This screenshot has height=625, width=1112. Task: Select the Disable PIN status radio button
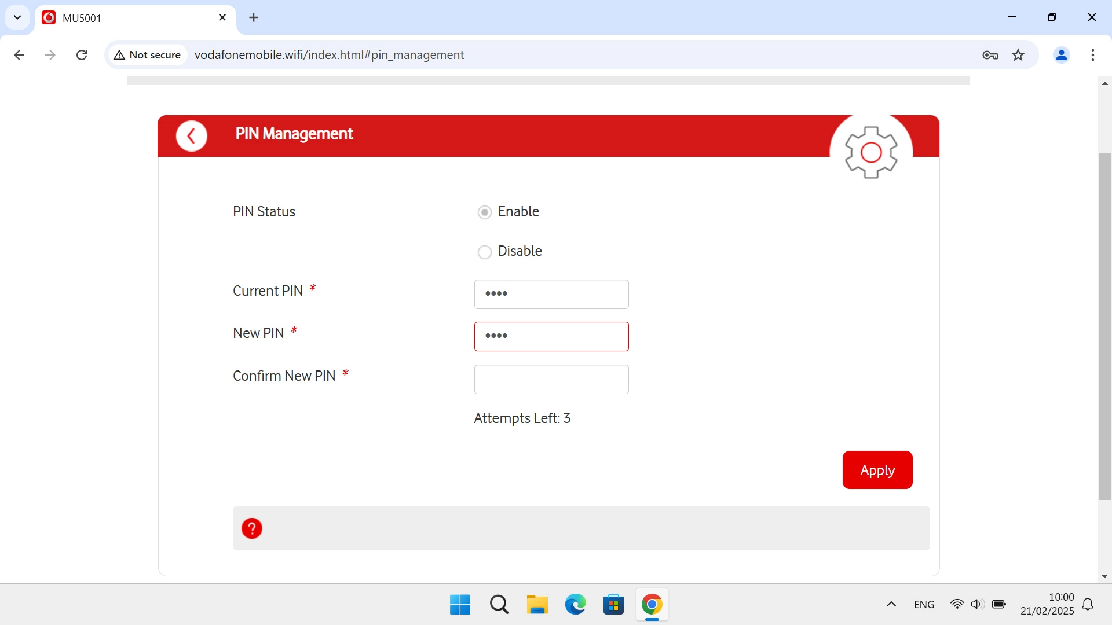[x=485, y=252]
